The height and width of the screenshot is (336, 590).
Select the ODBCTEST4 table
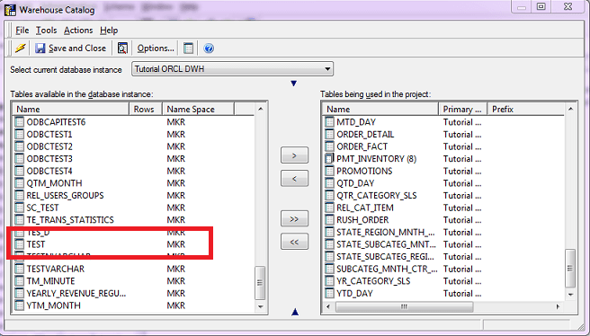point(49,171)
